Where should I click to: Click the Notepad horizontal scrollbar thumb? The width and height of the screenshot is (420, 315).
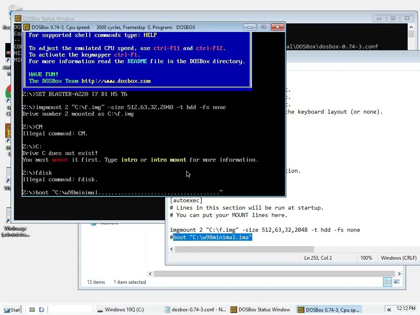point(244,249)
